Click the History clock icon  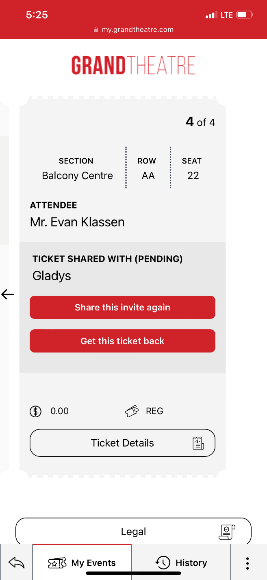coord(163,563)
